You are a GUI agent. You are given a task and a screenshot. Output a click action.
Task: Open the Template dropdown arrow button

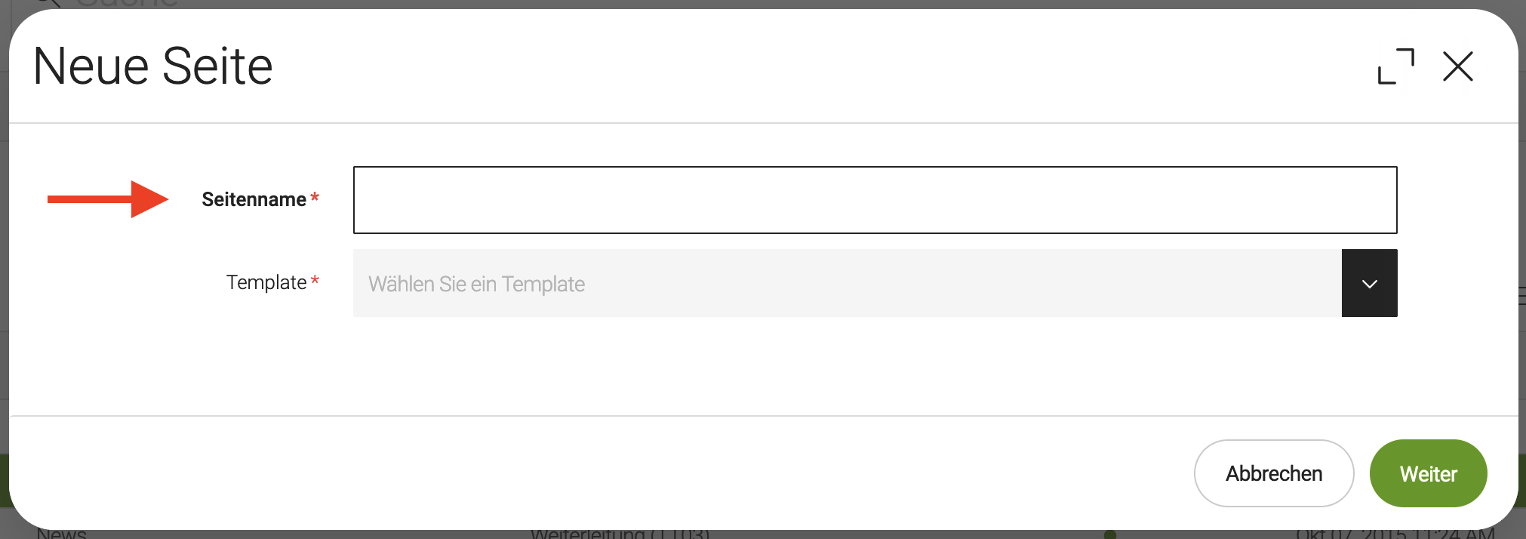coord(1369,283)
